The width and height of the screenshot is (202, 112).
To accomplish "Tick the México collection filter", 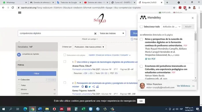I will 19,89.
